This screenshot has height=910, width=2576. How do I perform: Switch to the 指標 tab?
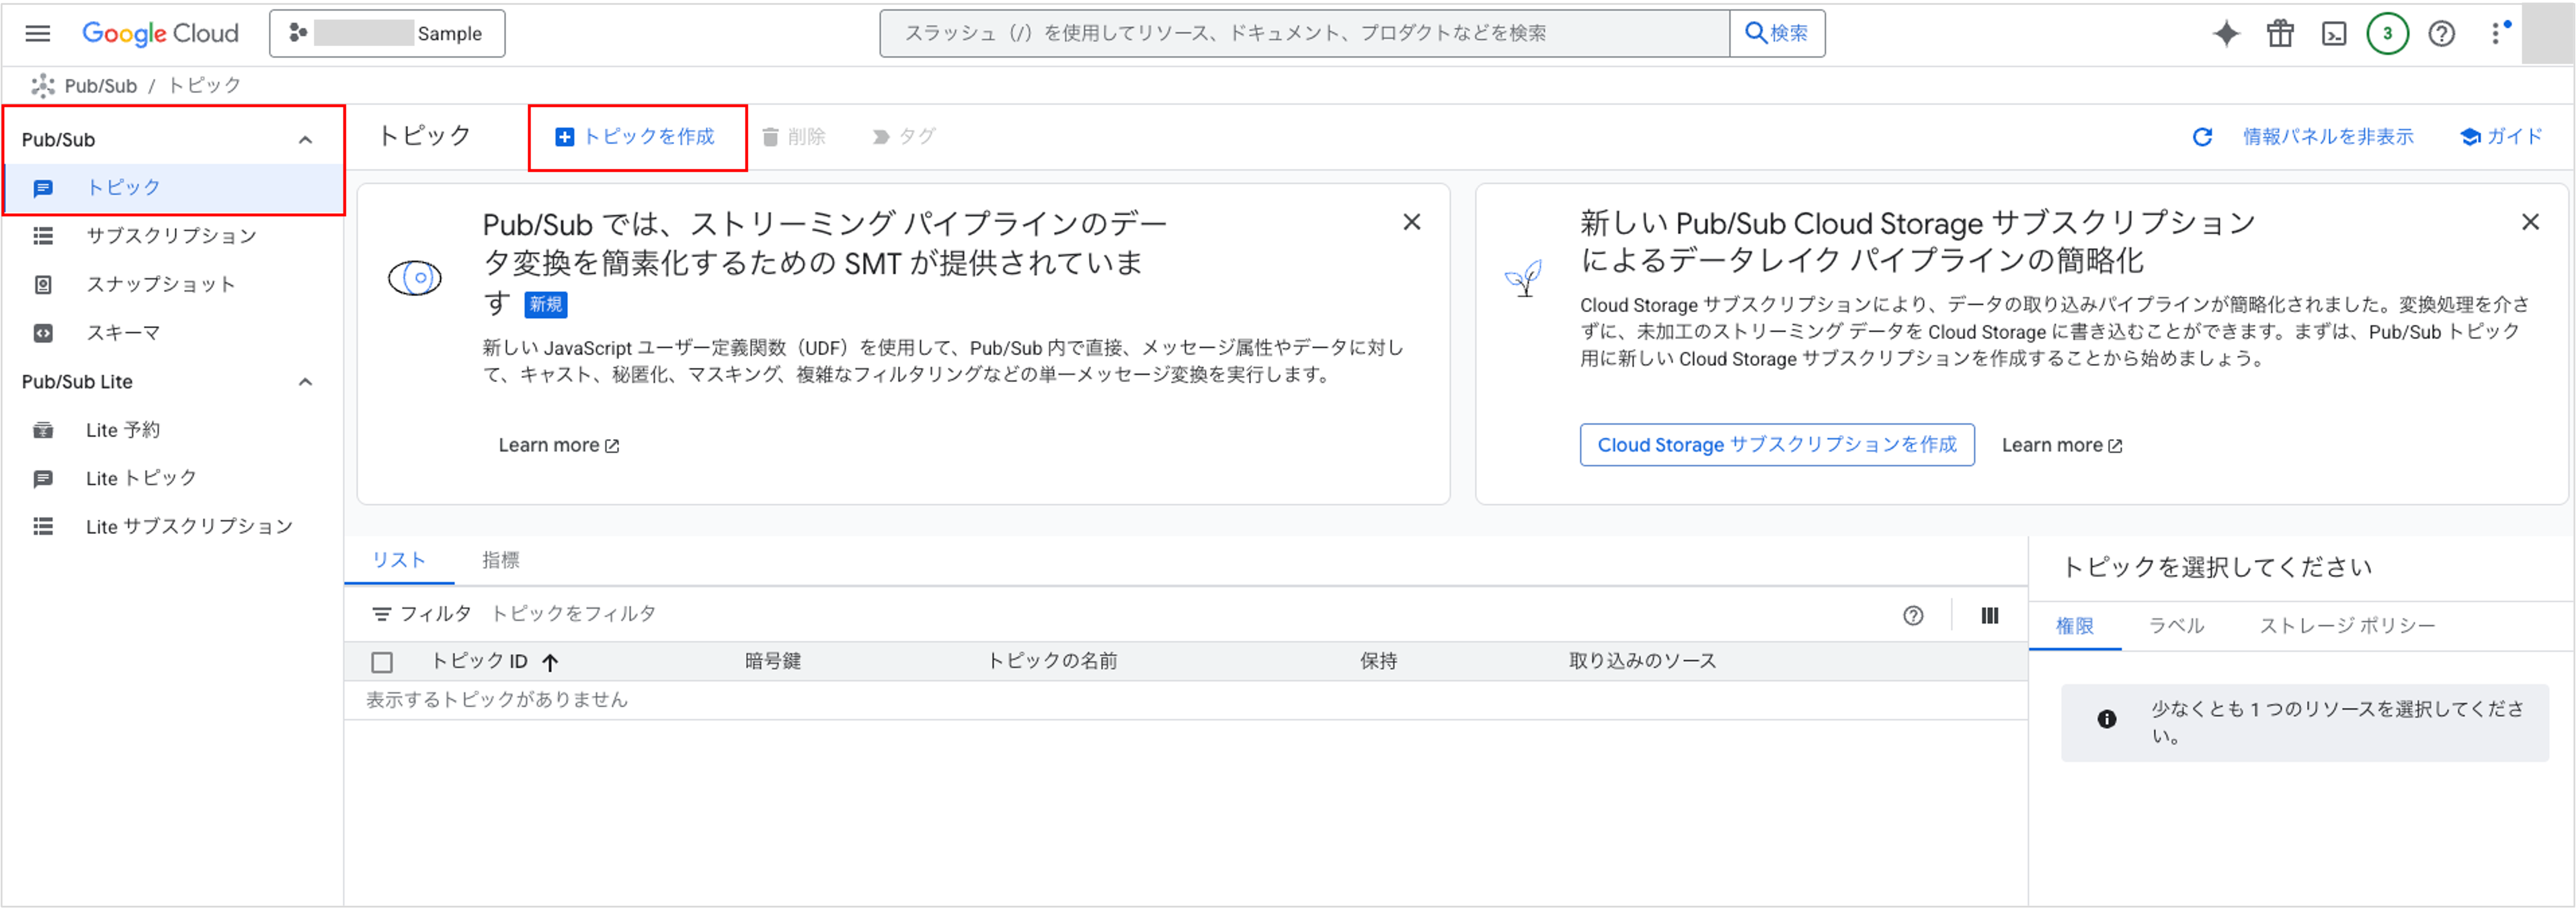click(x=501, y=560)
